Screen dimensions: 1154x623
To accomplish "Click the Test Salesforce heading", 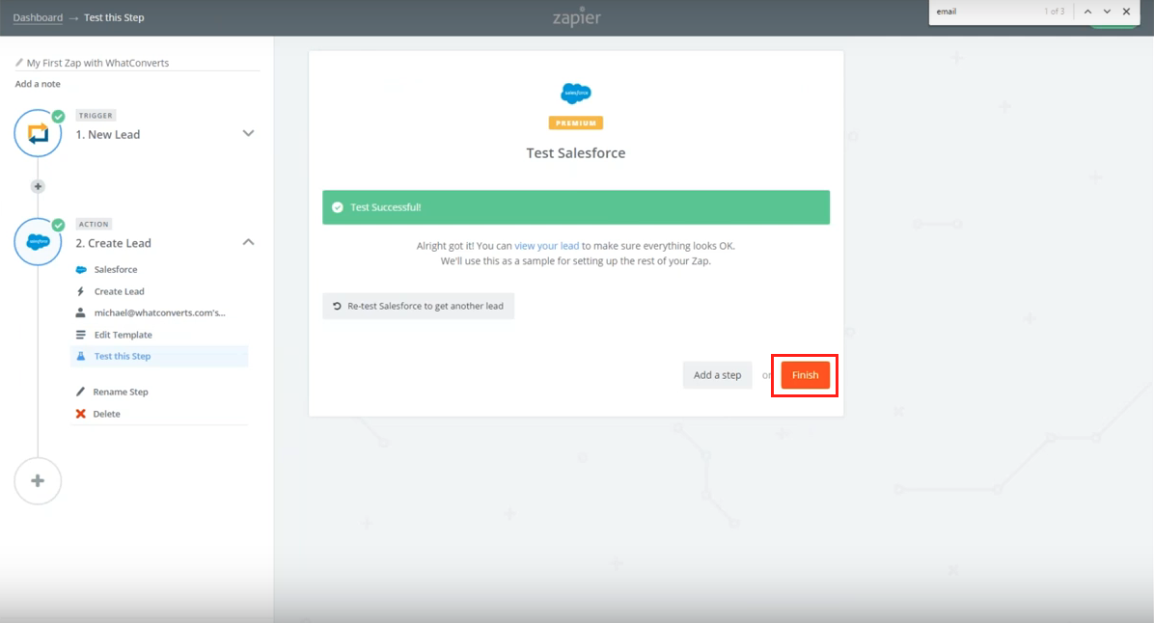I will [575, 153].
